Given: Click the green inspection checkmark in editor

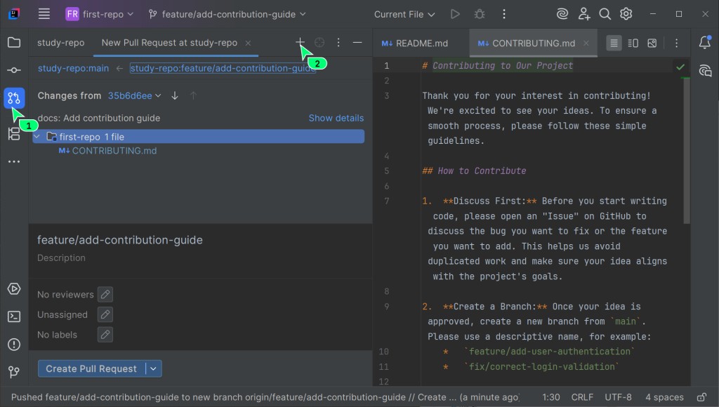Looking at the screenshot, I should [x=680, y=67].
